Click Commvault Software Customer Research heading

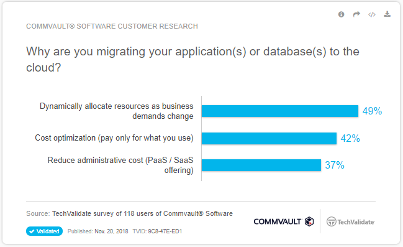[112, 26]
